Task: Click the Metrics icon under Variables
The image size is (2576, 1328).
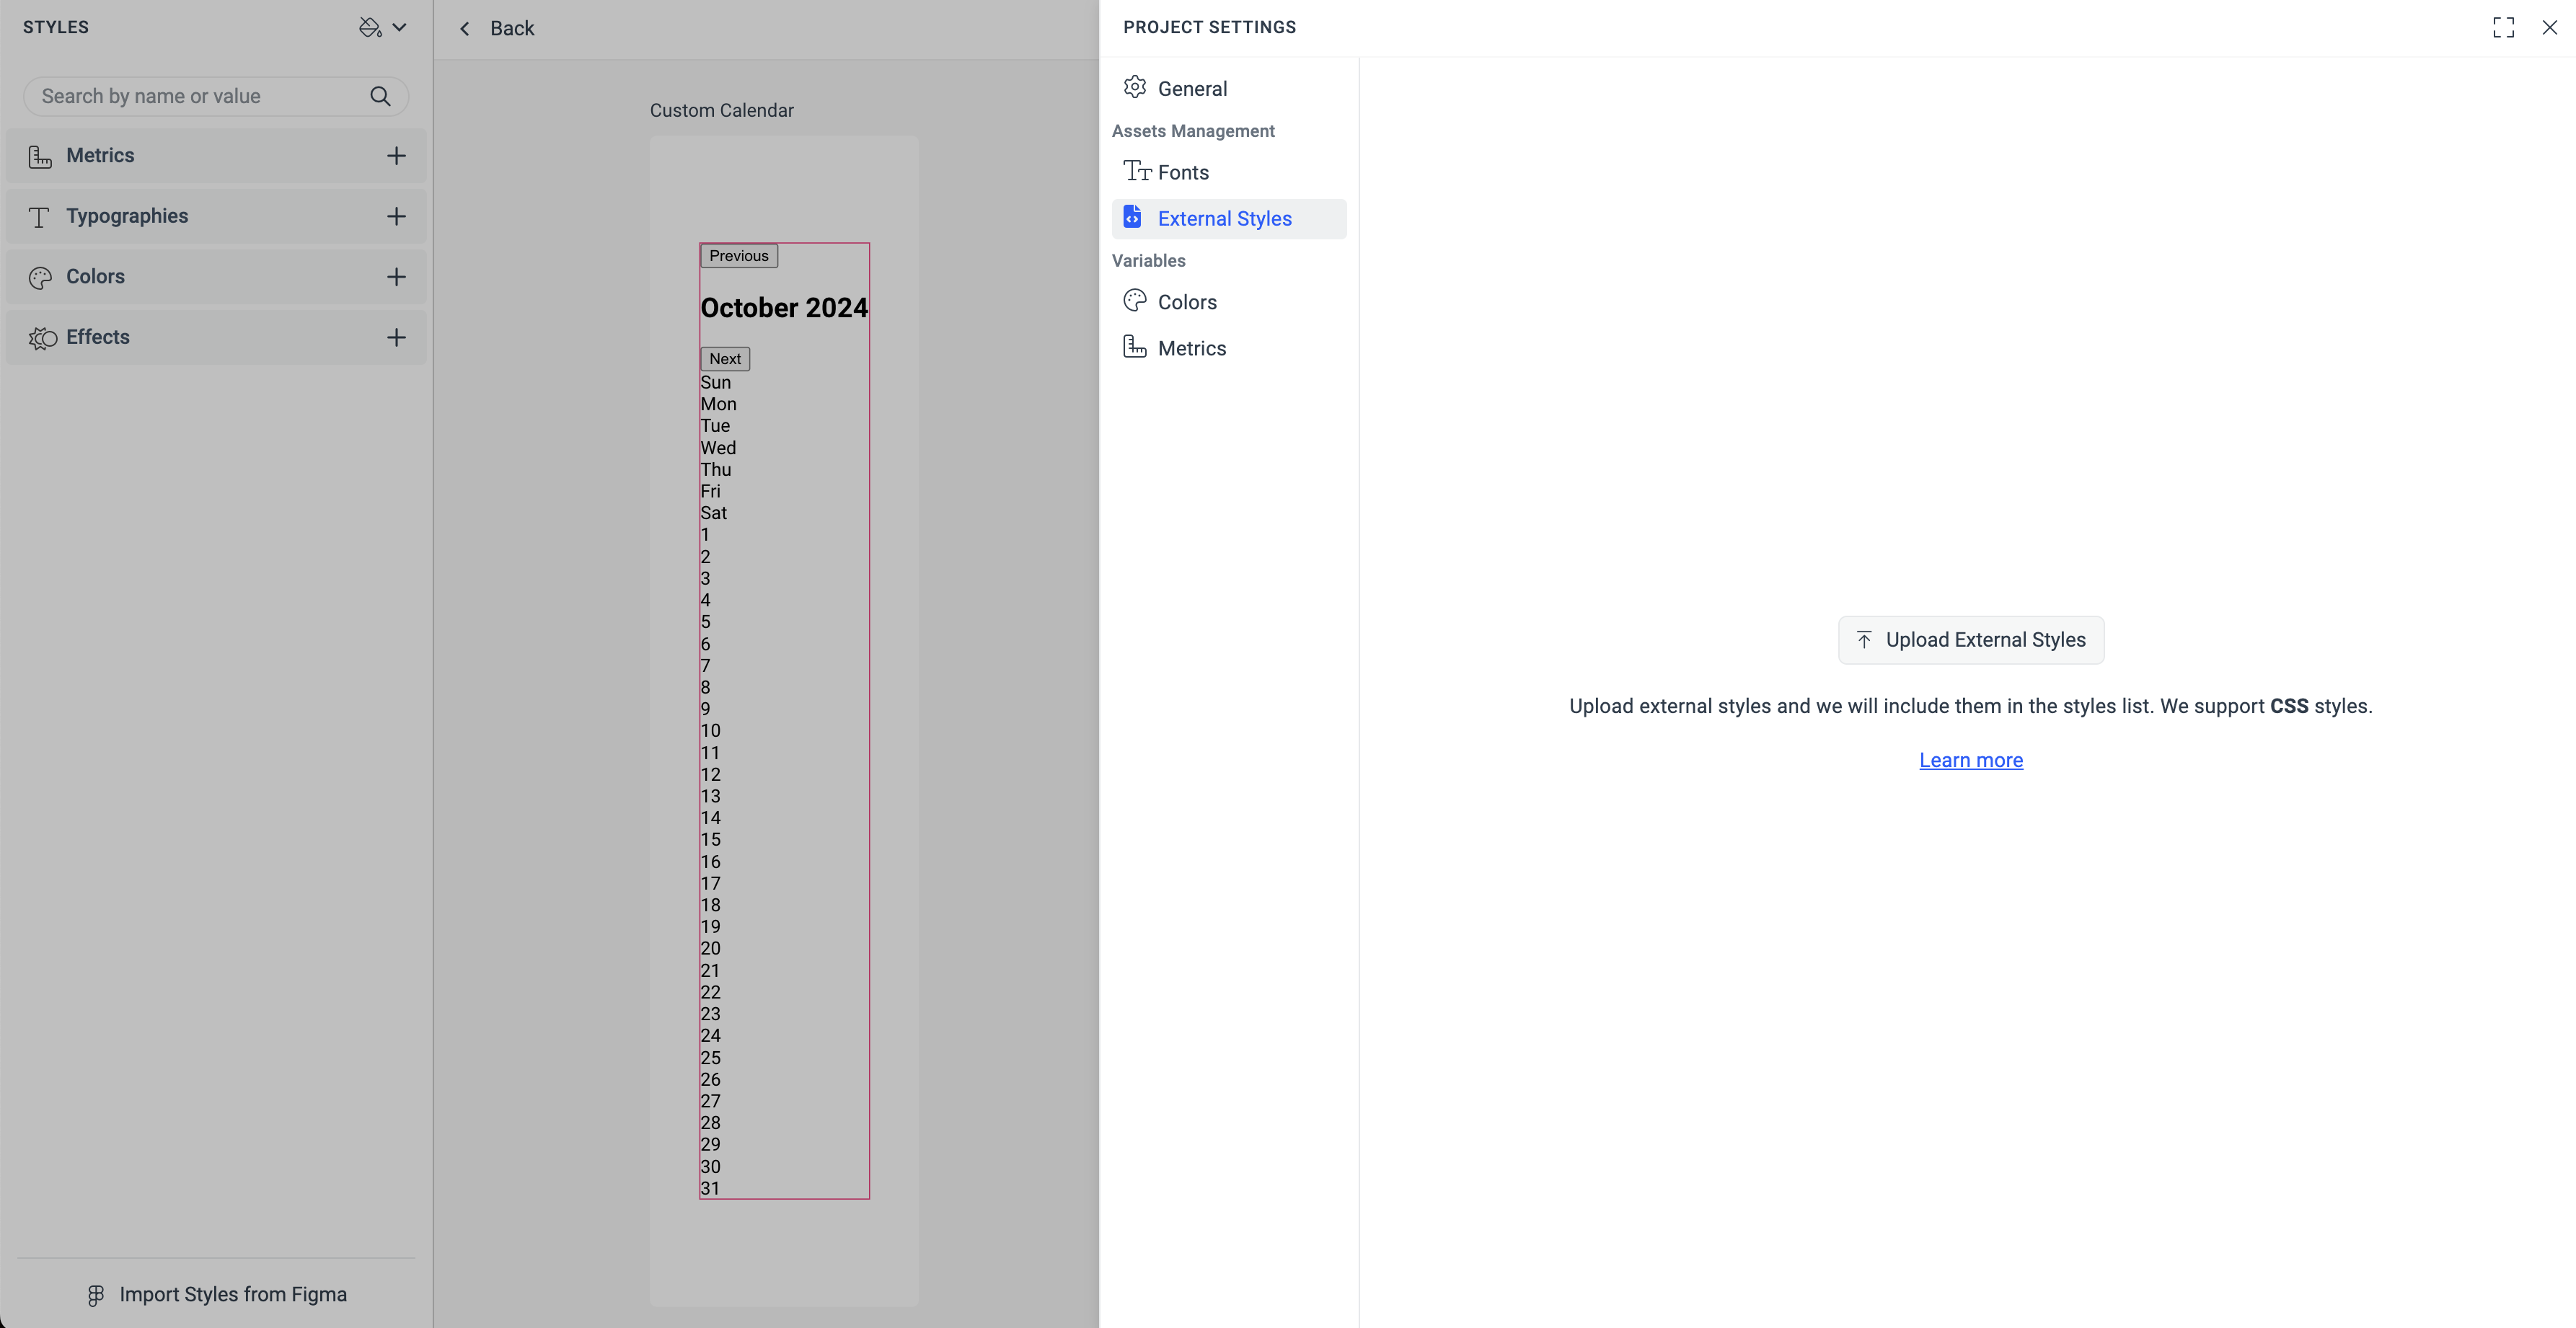Action: coord(1135,347)
